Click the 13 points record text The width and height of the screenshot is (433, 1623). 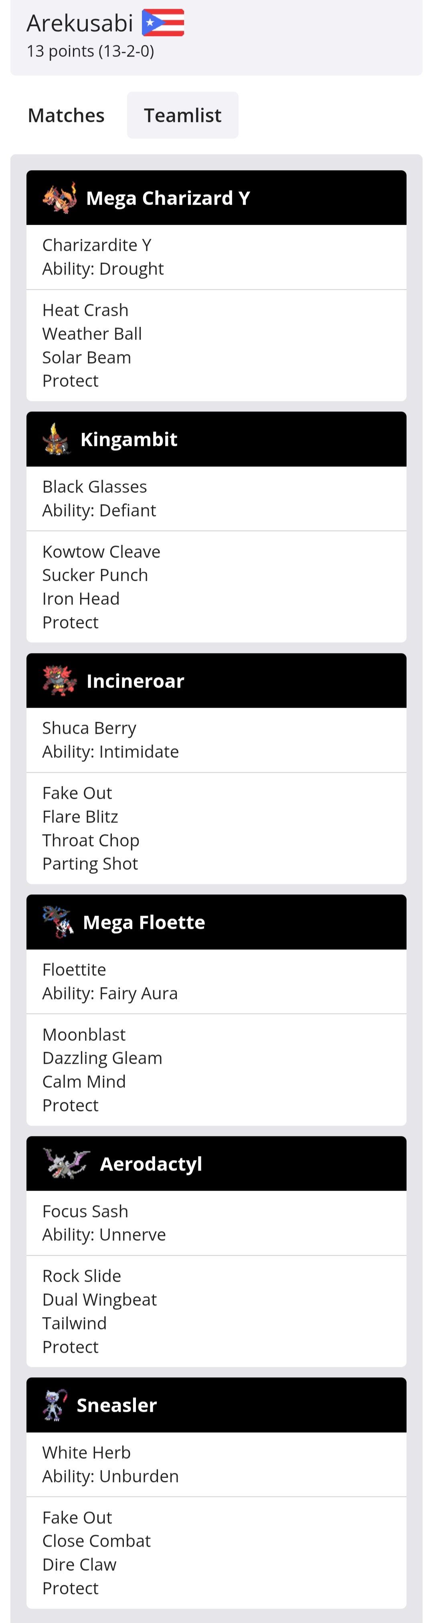90,51
